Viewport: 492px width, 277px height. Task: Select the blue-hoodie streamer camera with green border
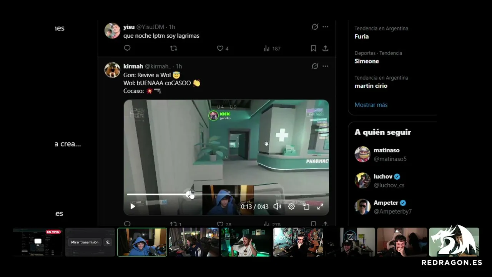point(142,242)
